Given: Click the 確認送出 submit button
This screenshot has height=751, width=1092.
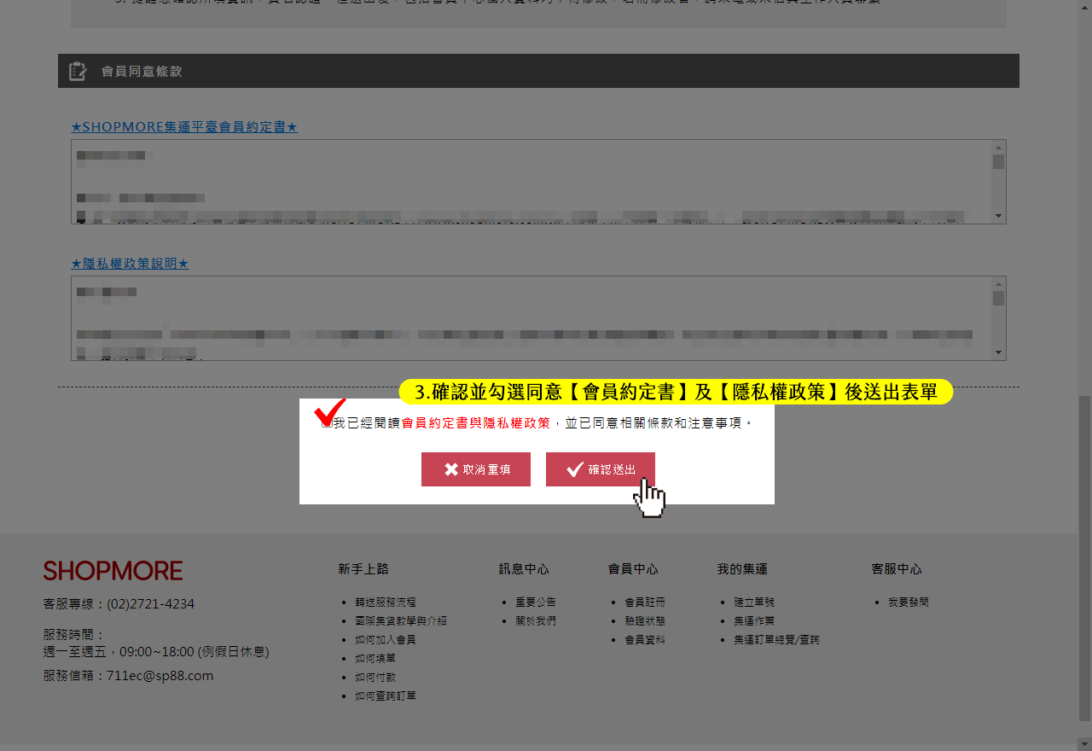Looking at the screenshot, I should [x=601, y=469].
